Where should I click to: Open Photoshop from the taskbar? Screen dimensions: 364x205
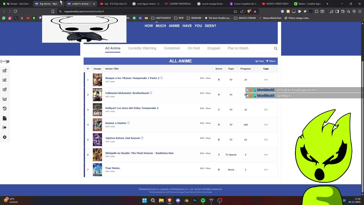tap(195, 200)
